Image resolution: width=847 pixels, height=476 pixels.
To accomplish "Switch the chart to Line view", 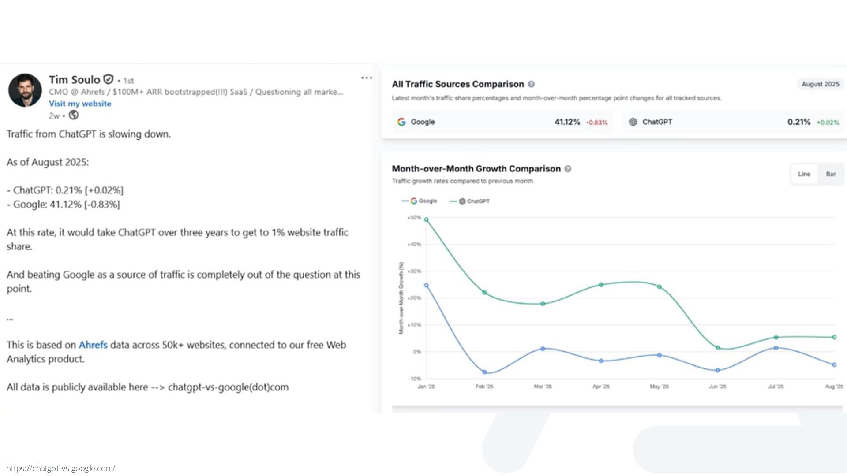I will click(x=804, y=174).
